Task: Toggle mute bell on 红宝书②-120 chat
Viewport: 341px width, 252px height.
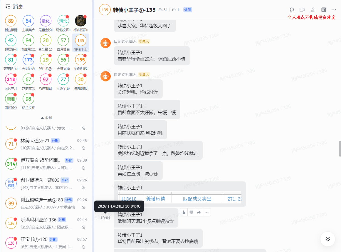Action: click(x=83, y=247)
